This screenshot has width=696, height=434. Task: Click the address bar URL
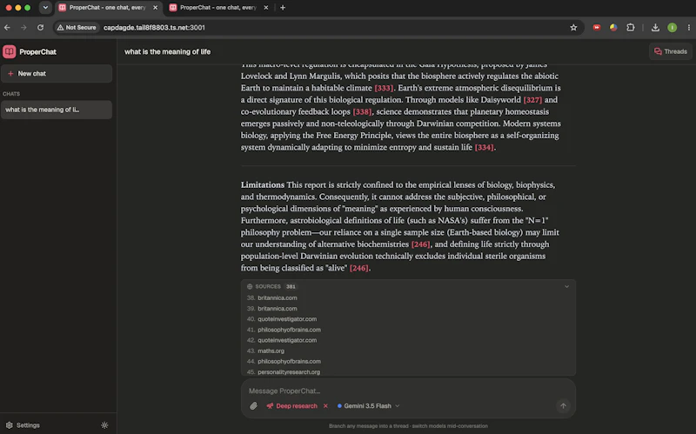pyautogui.click(x=154, y=28)
